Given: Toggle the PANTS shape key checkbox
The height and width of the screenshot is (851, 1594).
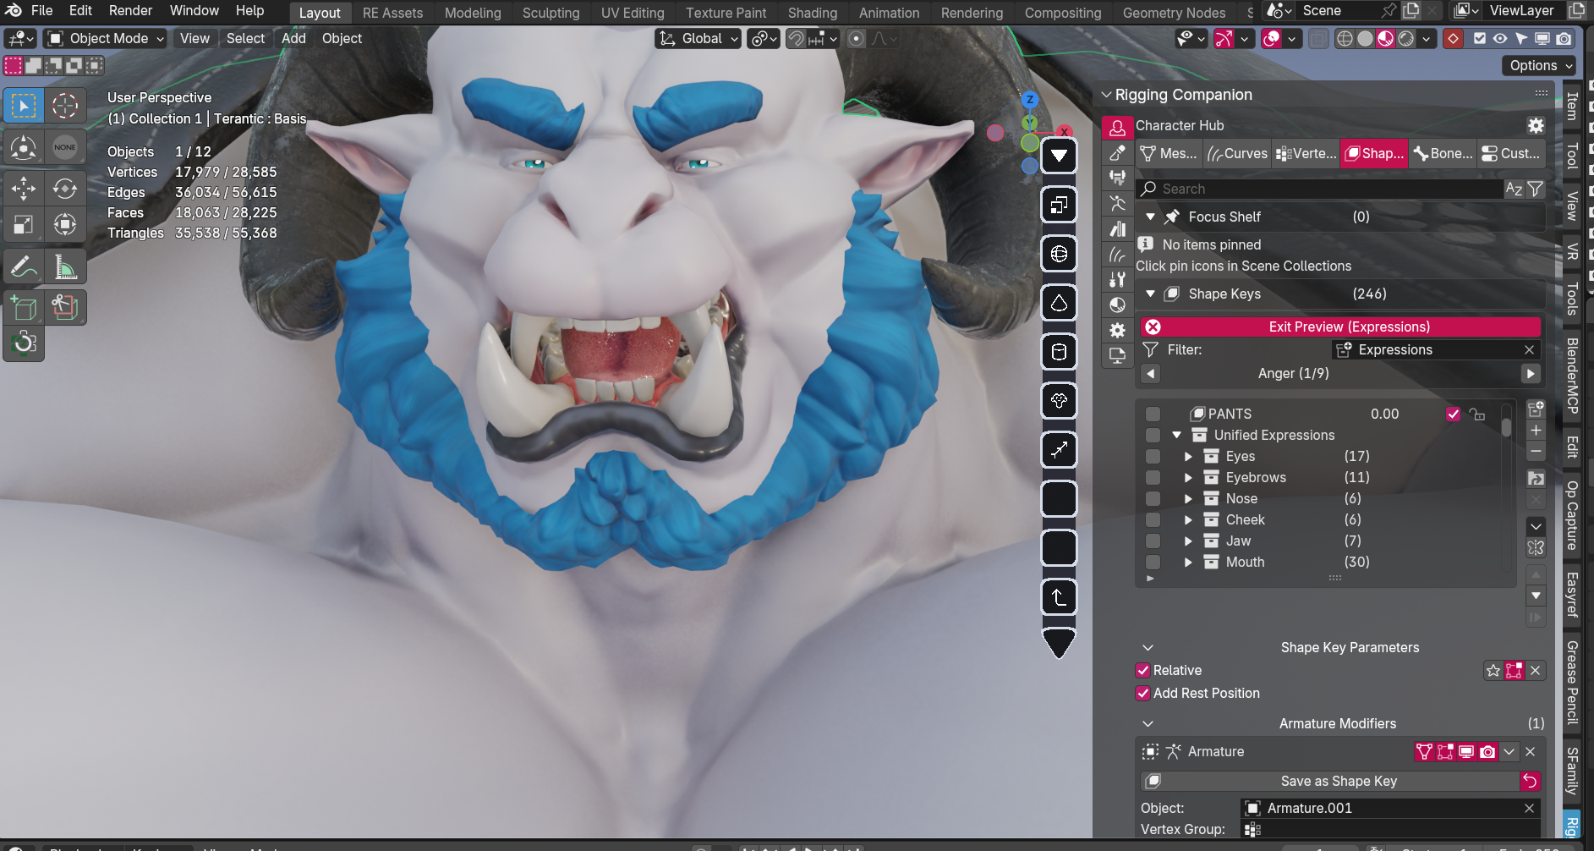Looking at the screenshot, I should tap(1453, 415).
